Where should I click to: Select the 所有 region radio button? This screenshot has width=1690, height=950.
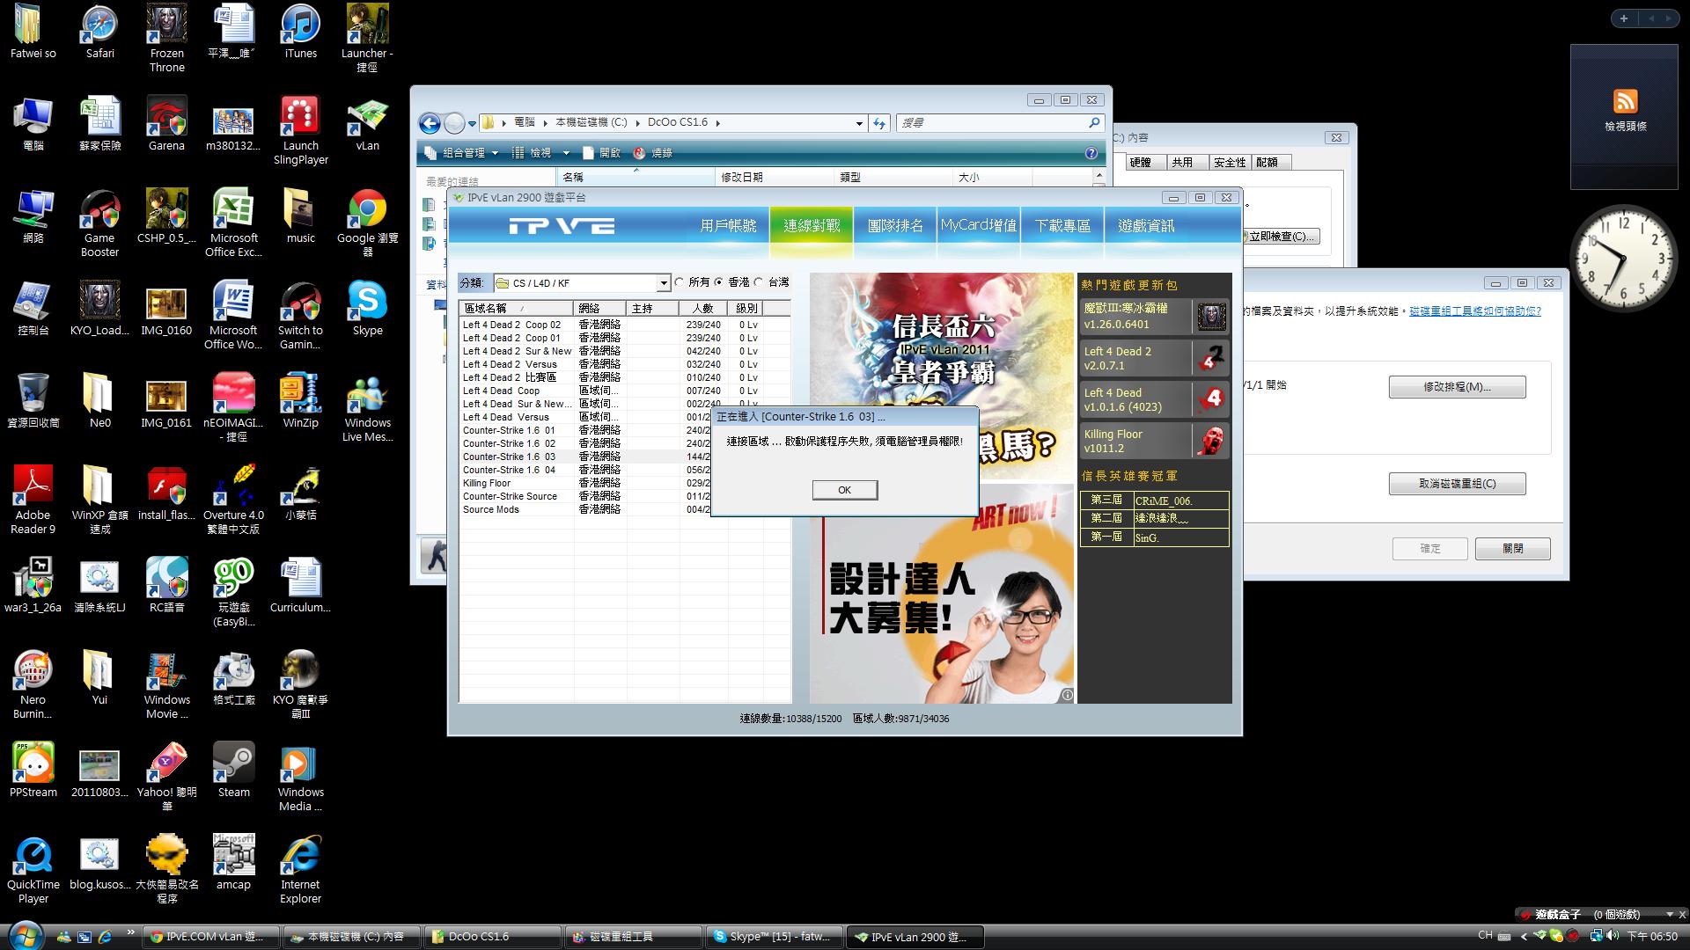[x=680, y=282]
